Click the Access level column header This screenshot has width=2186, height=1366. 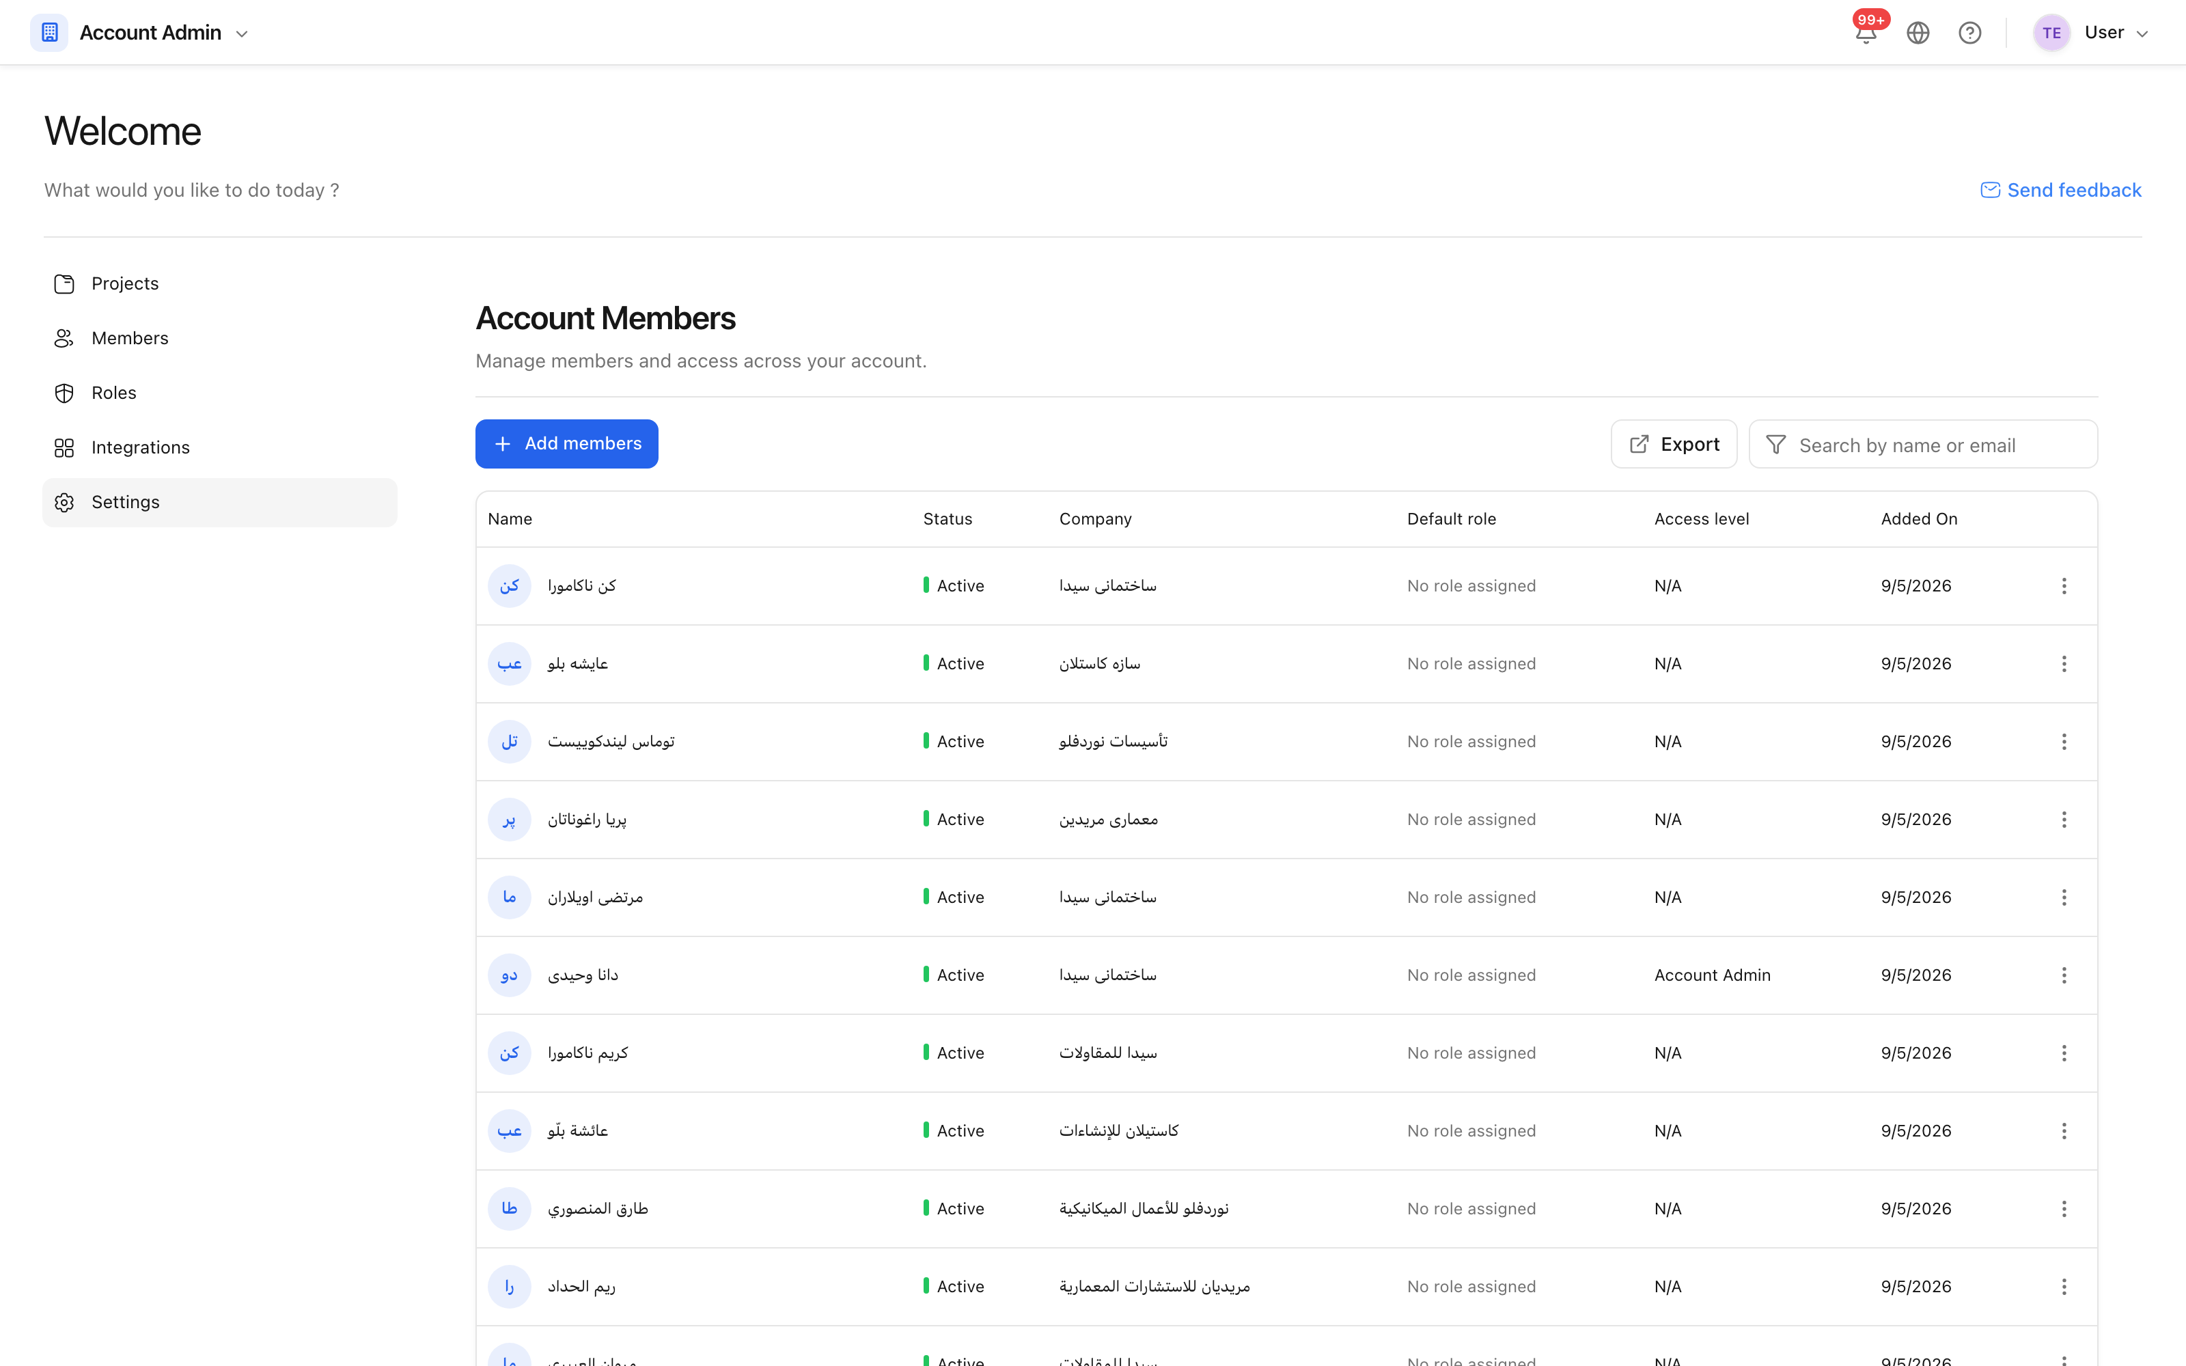coord(1702,520)
